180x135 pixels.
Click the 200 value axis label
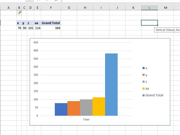(36, 83)
